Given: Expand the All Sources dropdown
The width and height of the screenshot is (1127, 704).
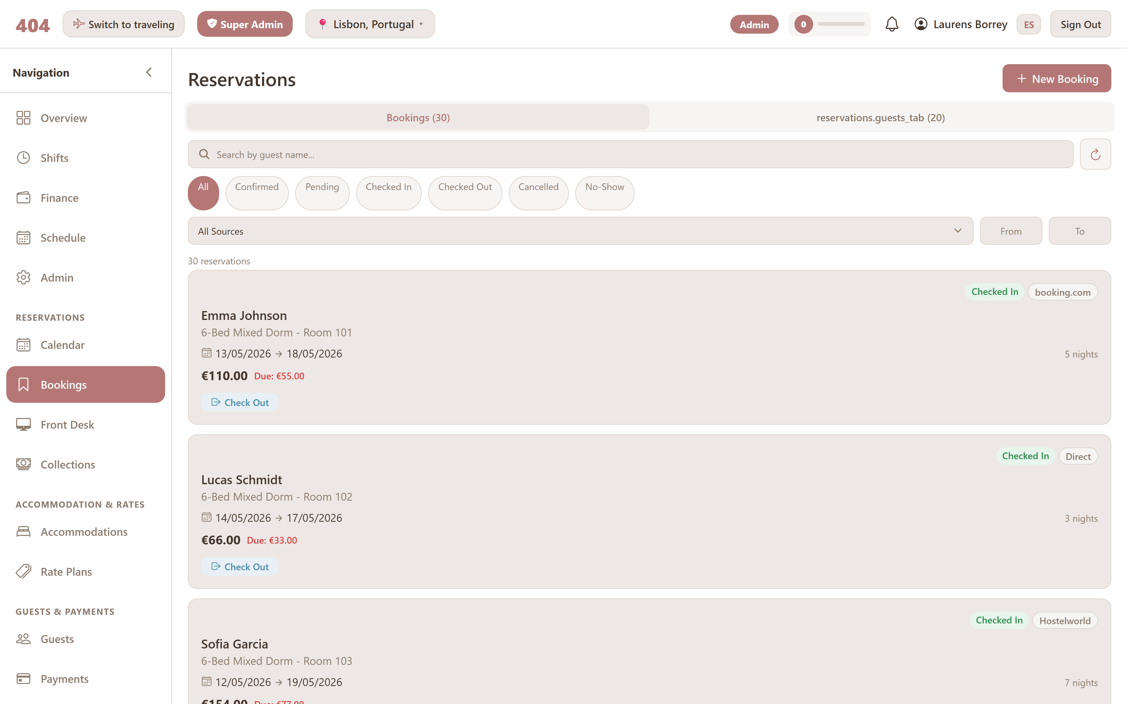Looking at the screenshot, I should 580,231.
